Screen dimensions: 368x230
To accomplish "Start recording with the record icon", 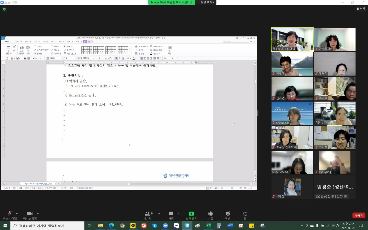I will point(211,214).
